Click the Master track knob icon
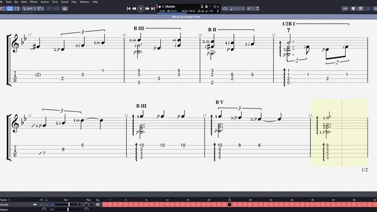The height and width of the screenshot is (212, 377). click(44, 210)
